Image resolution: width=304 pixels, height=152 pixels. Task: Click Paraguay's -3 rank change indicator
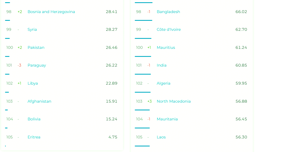pyautogui.click(x=19, y=65)
